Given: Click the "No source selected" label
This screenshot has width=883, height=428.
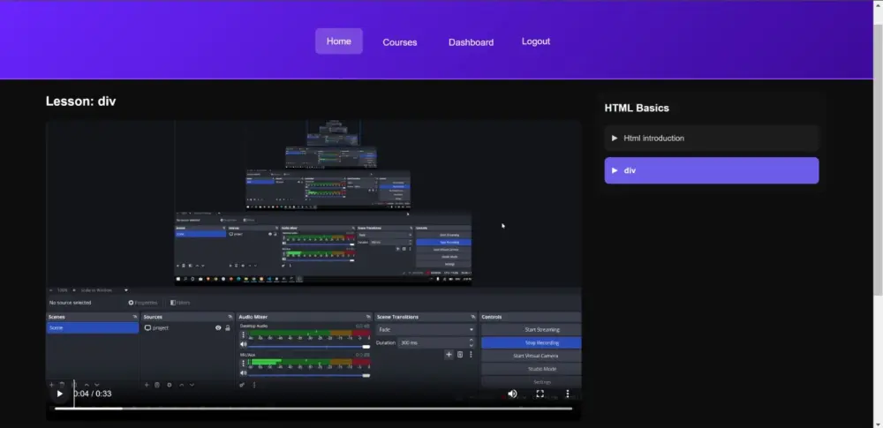Looking at the screenshot, I should tap(71, 303).
